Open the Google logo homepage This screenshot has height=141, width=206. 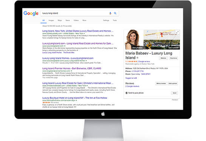(31, 13)
